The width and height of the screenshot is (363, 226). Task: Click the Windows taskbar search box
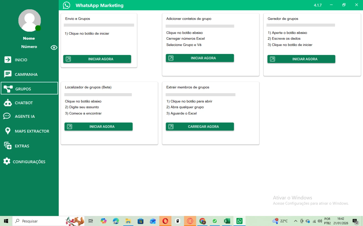(x=39, y=221)
